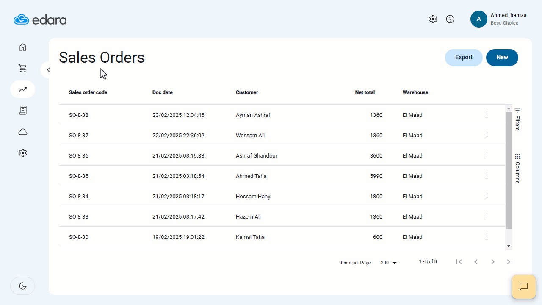Image resolution: width=542 pixels, height=305 pixels.
Task: Create a New sales order
Action: pyautogui.click(x=502, y=58)
